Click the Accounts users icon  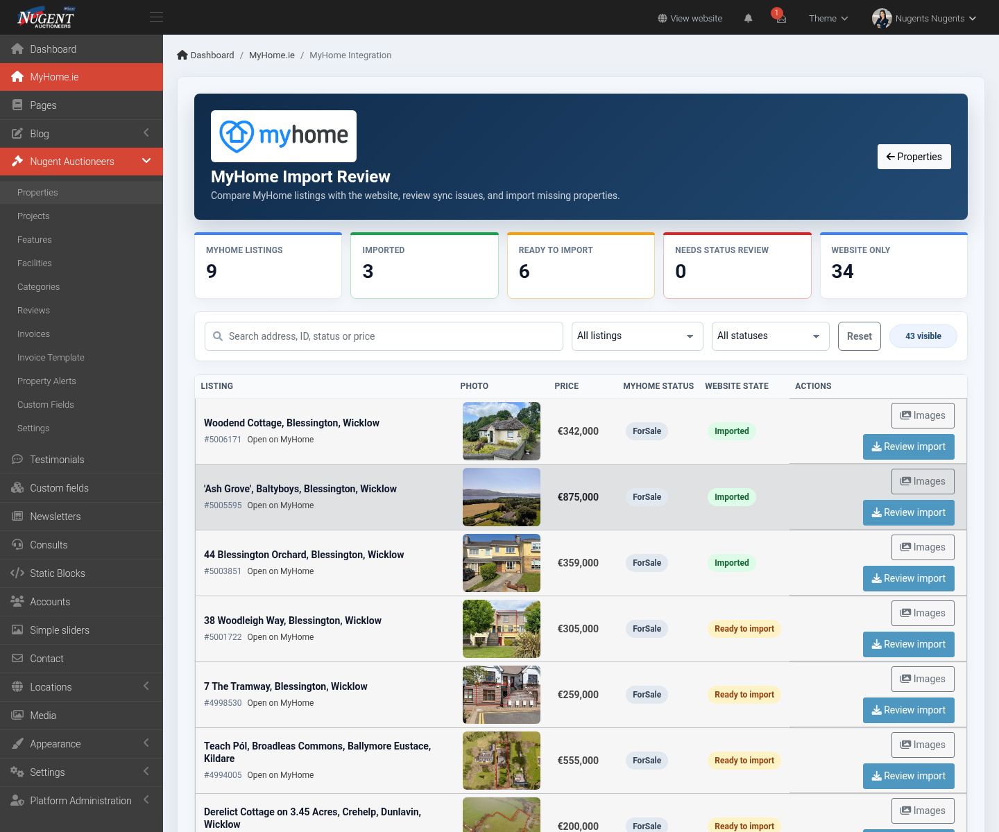tap(17, 602)
